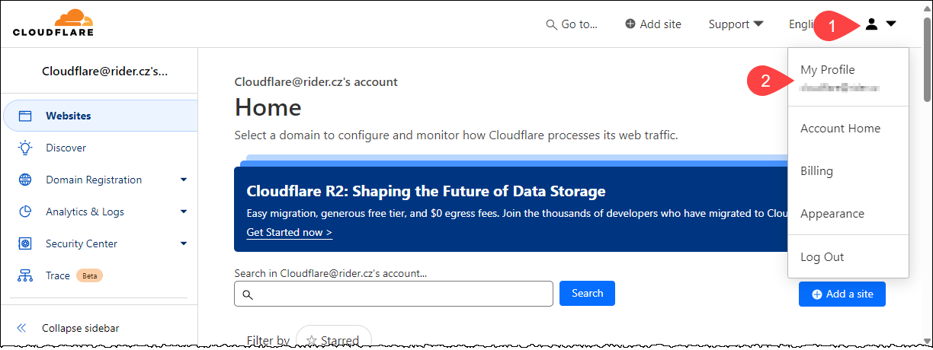Click the Discover lightbulb icon

[x=25, y=148]
